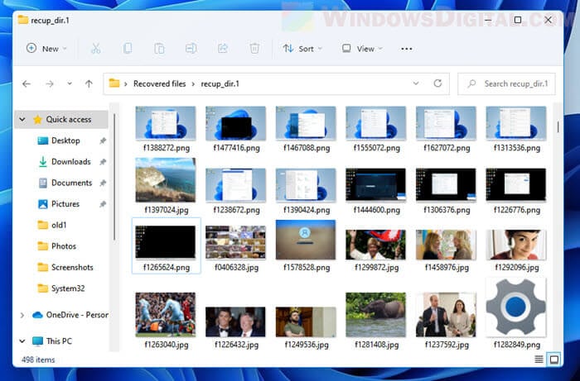The height and width of the screenshot is (381, 580).
Task: Click the Documents icon in sidebar
Action: tap(43, 183)
